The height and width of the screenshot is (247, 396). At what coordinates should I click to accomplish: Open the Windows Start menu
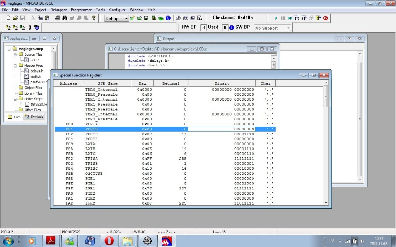coord(8,241)
